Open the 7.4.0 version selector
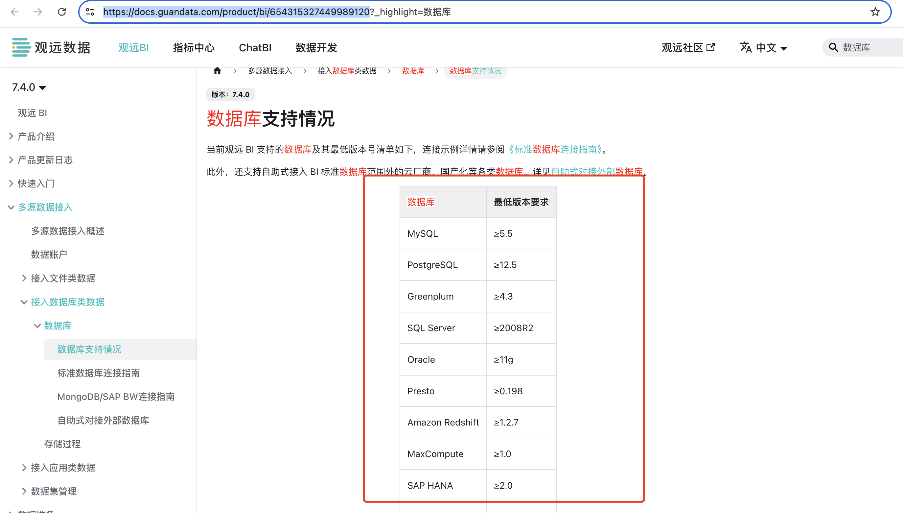Screen dimensions: 903x513 click(29, 87)
